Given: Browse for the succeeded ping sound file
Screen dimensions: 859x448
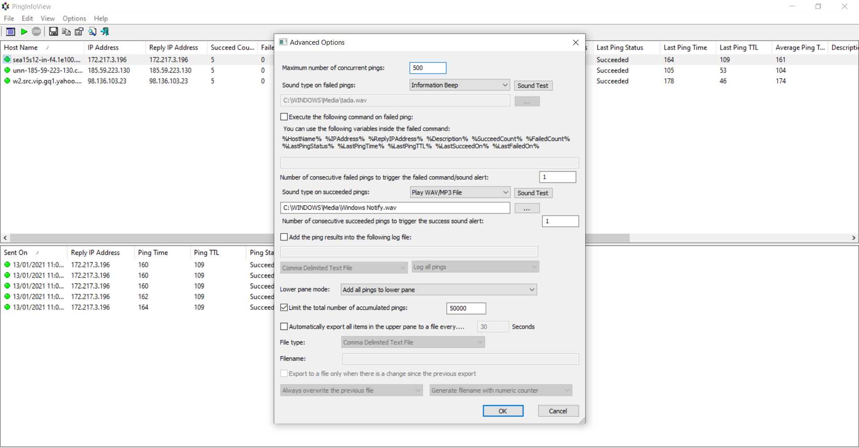Looking at the screenshot, I should pos(527,208).
